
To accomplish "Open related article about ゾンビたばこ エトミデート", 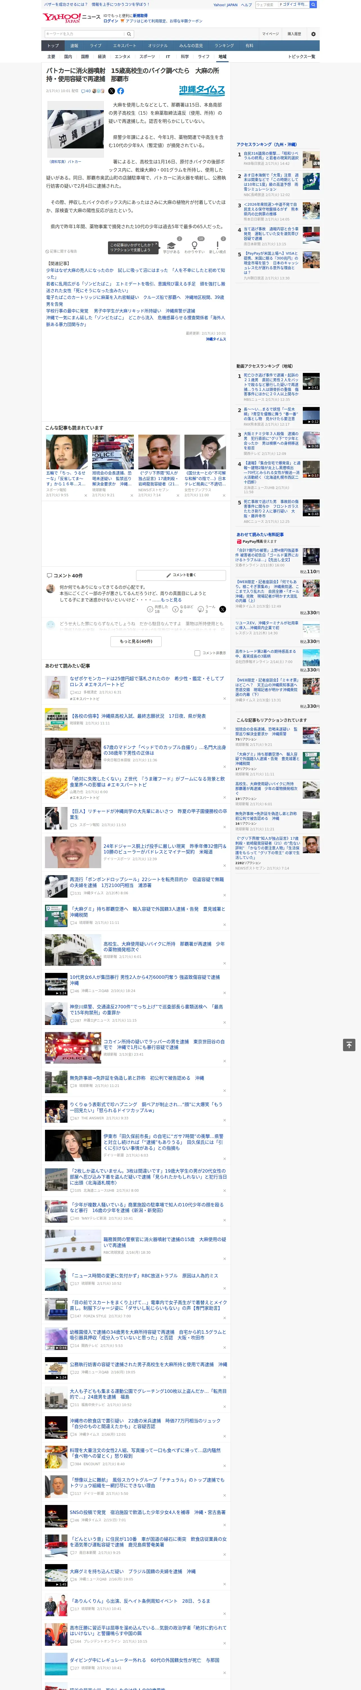I will pyautogui.click(x=135, y=287).
